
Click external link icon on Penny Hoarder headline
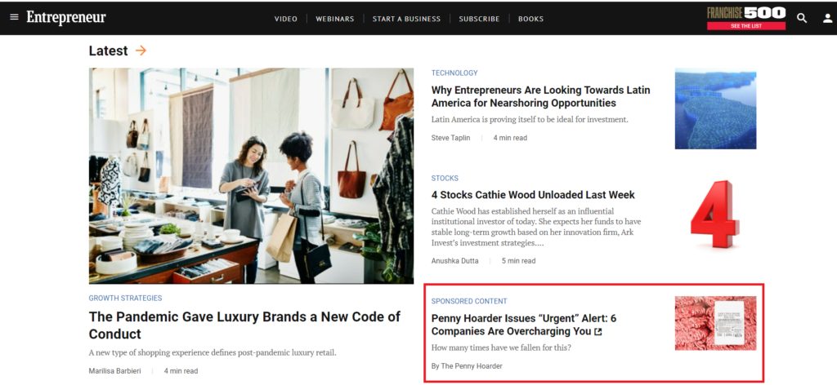coord(598,332)
